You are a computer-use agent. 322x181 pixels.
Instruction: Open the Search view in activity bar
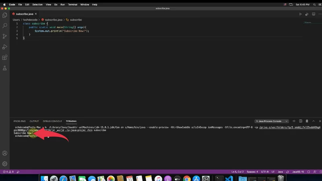(x=5, y=25)
